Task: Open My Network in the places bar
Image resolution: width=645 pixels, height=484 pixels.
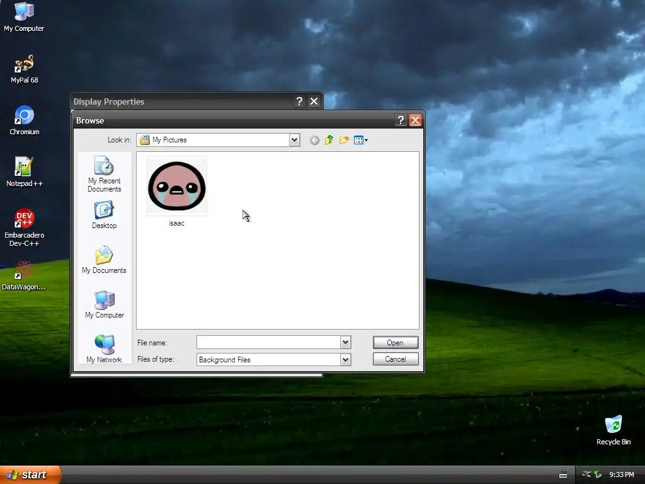Action: point(104,349)
